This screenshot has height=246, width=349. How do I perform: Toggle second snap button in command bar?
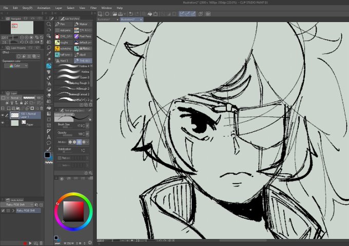pyautogui.click(x=187, y=14)
